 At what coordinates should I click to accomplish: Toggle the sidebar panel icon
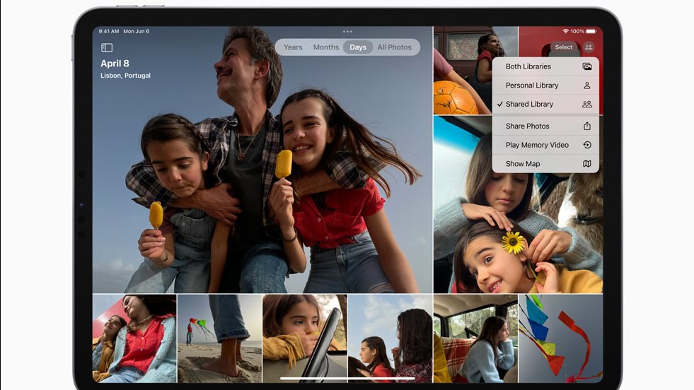tap(107, 48)
